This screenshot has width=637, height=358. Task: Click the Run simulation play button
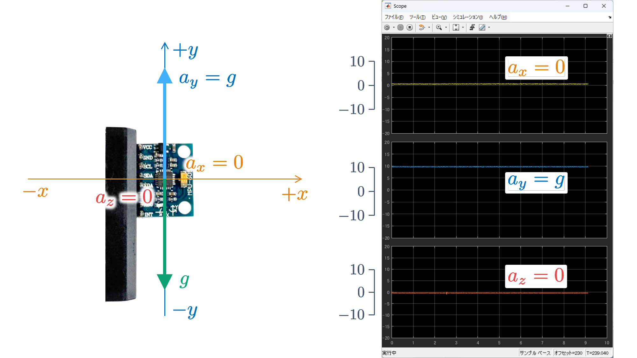(401, 27)
